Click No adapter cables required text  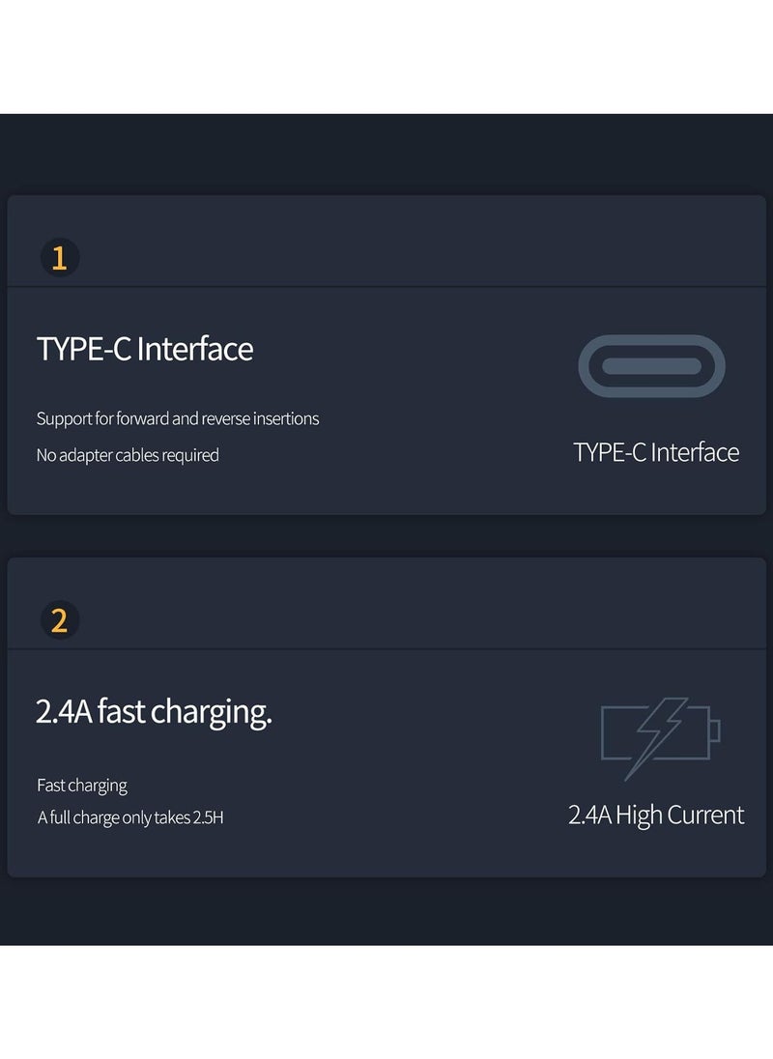(x=128, y=455)
